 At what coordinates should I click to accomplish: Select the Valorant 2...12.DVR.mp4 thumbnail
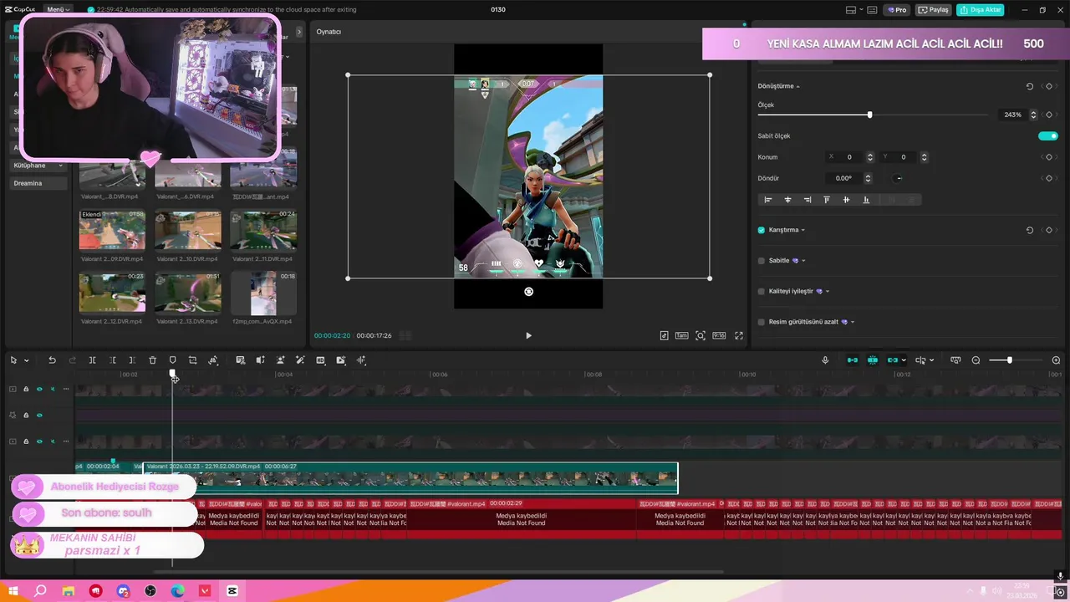[x=112, y=292]
